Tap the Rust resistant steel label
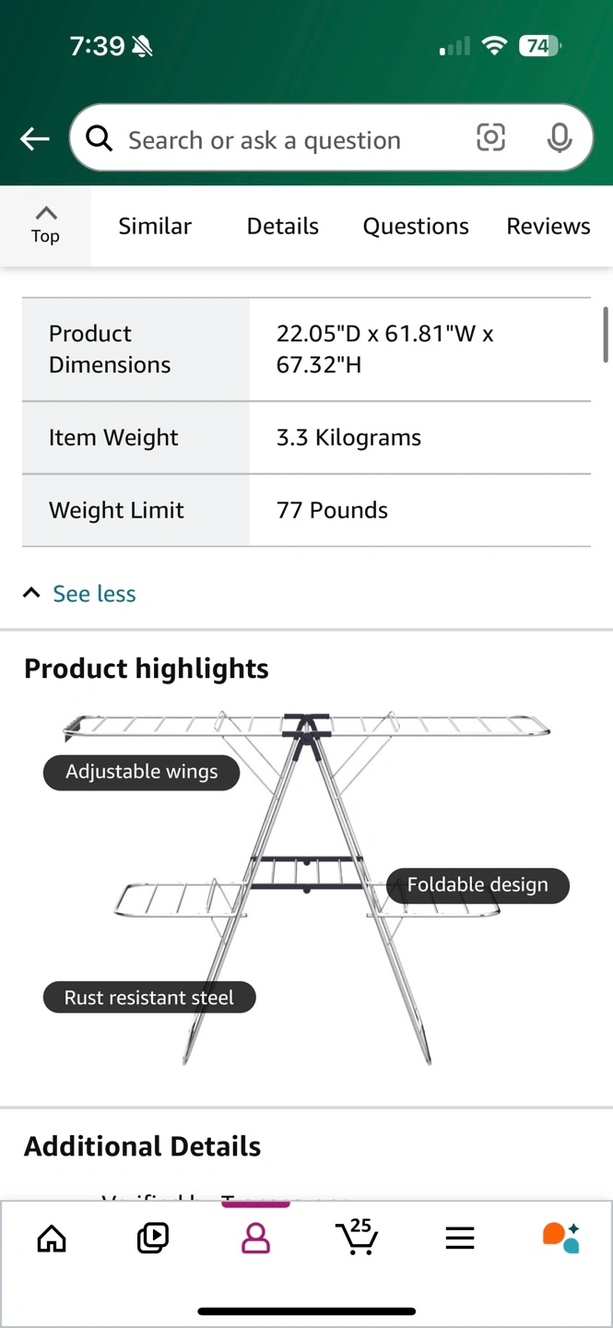This screenshot has width=613, height=1328. click(x=148, y=998)
